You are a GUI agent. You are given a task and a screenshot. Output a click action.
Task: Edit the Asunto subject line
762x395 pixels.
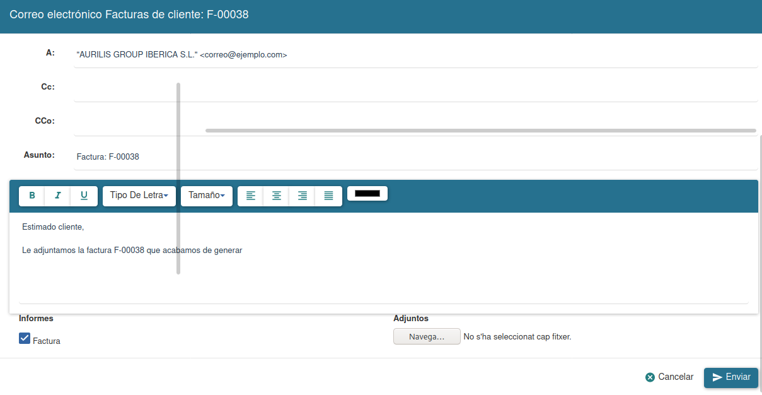252,156
